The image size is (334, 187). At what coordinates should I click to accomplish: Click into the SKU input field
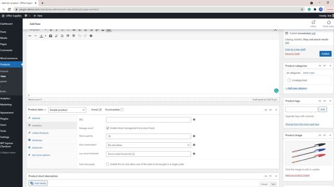pyautogui.click(x=148, y=119)
